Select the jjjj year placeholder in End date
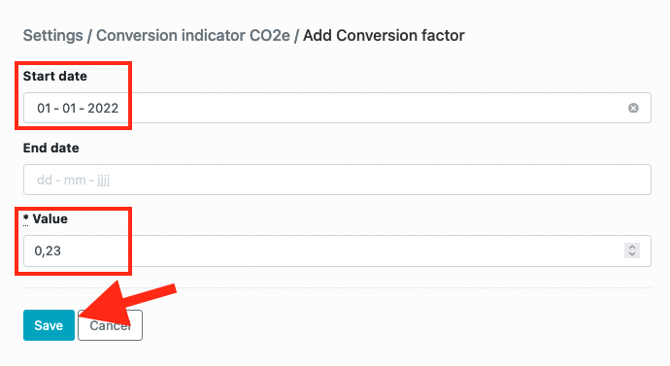Screen dimensions: 670x366 tap(103, 181)
